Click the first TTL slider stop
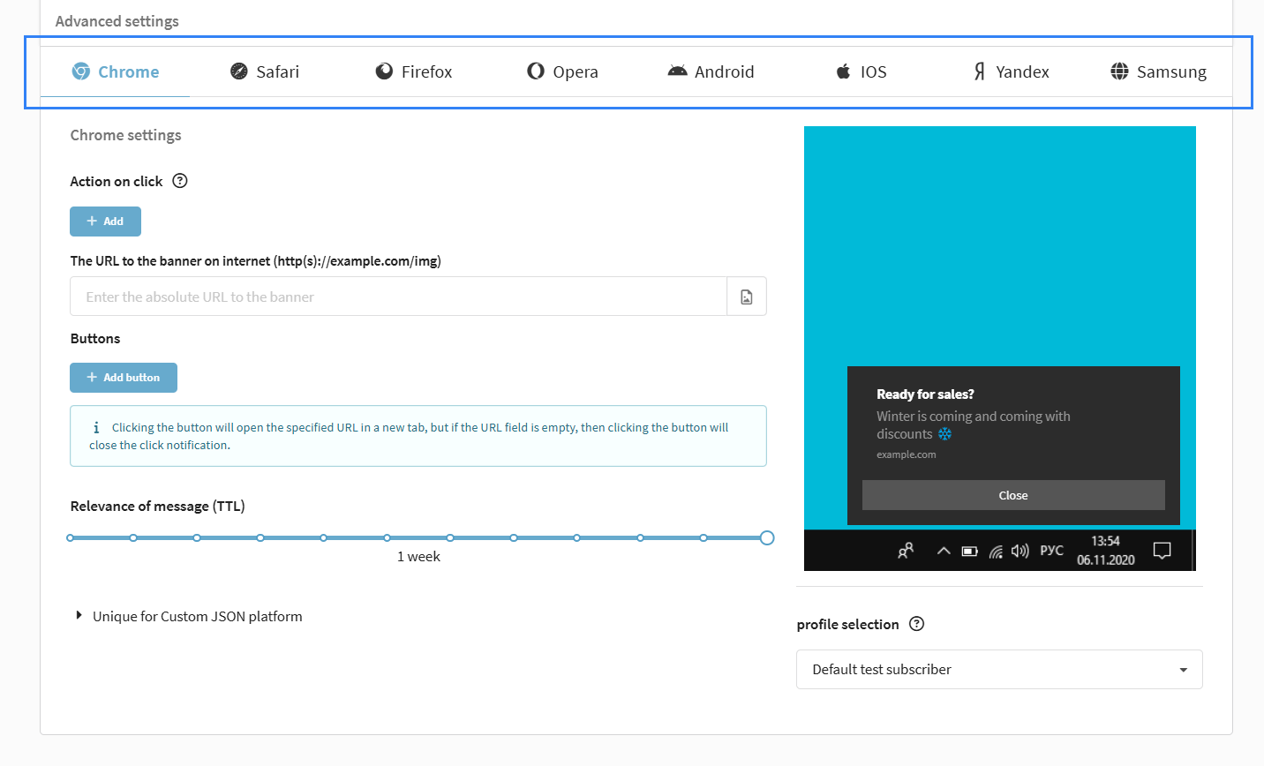 pyautogui.click(x=71, y=537)
